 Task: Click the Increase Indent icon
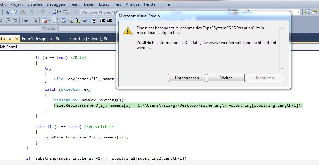(x=110, y=20)
